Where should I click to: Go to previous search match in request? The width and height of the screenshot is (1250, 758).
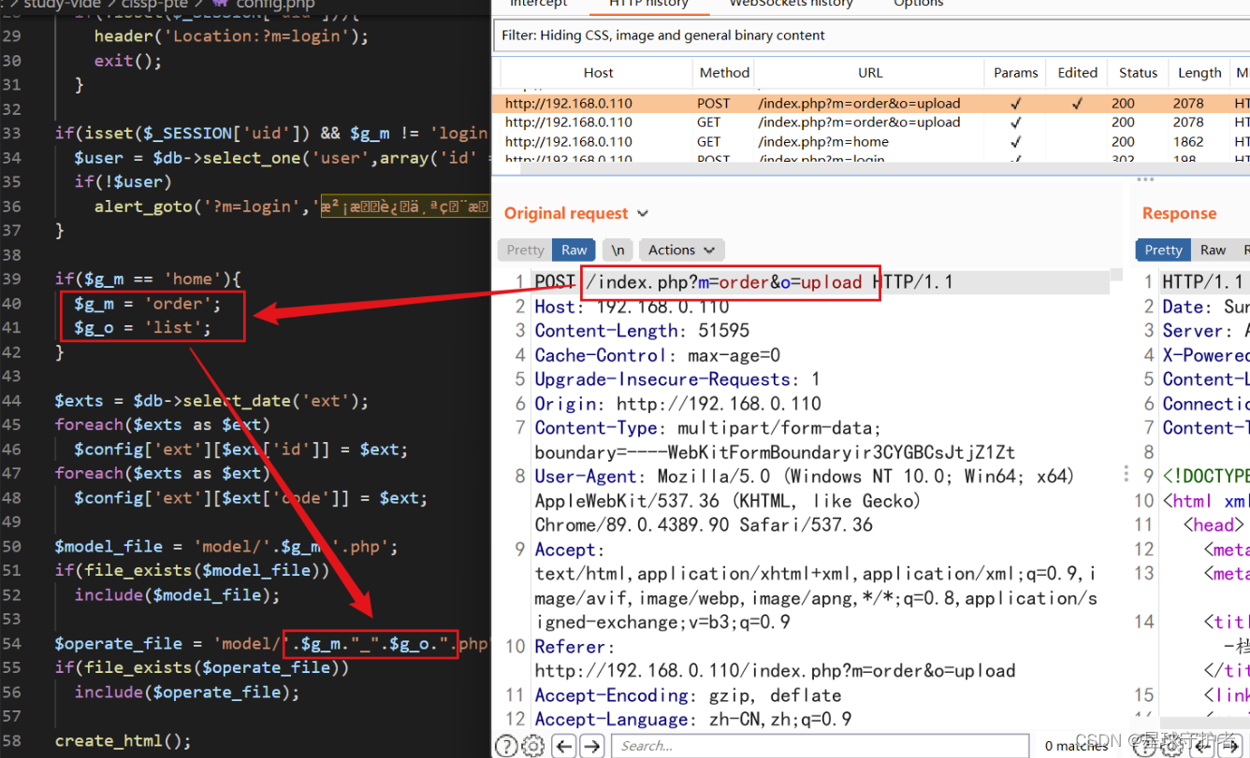[563, 746]
